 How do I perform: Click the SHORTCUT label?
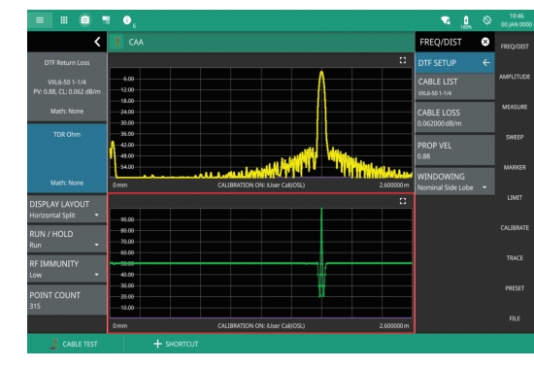pos(182,344)
